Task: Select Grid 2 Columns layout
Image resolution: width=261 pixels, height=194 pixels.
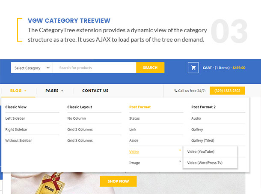Action: (80, 129)
